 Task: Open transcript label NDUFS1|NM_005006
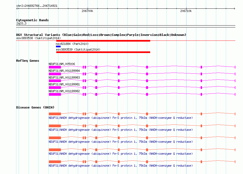click(x=62, y=64)
